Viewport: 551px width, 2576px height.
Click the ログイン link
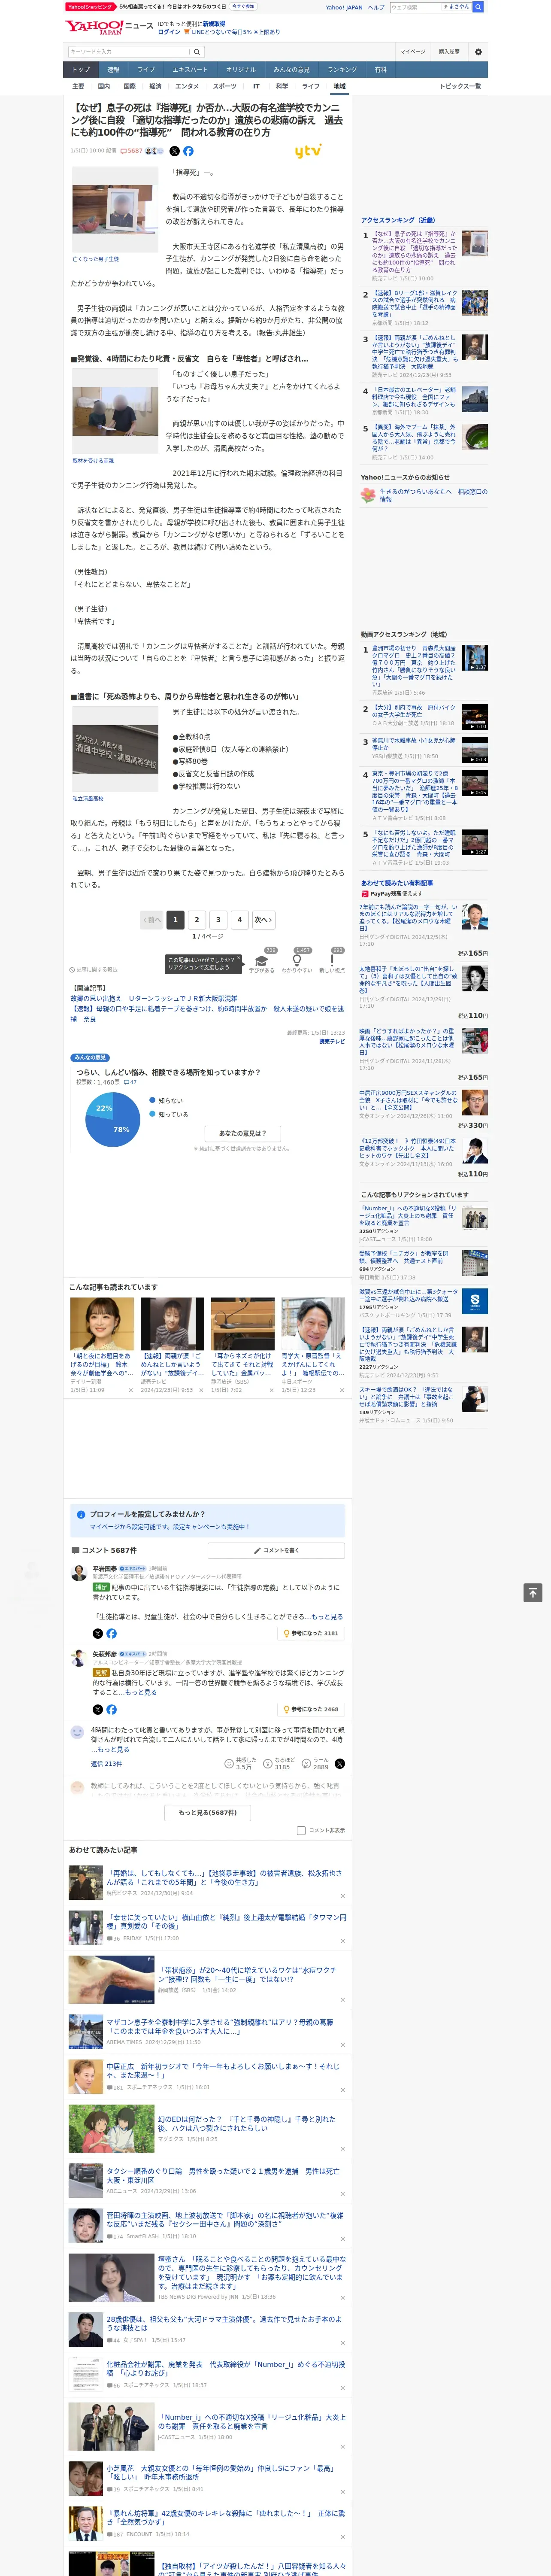[169, 32]
